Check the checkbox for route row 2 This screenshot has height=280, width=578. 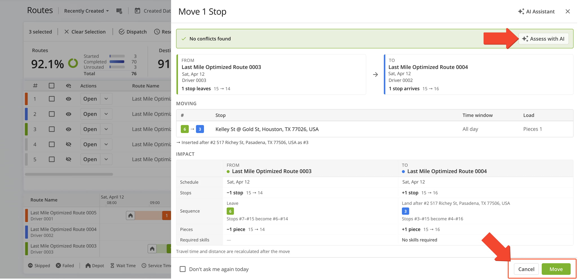[52, 114]
